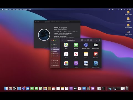Go forward in Finder window

pyautogui.click(x=65, y=40)
